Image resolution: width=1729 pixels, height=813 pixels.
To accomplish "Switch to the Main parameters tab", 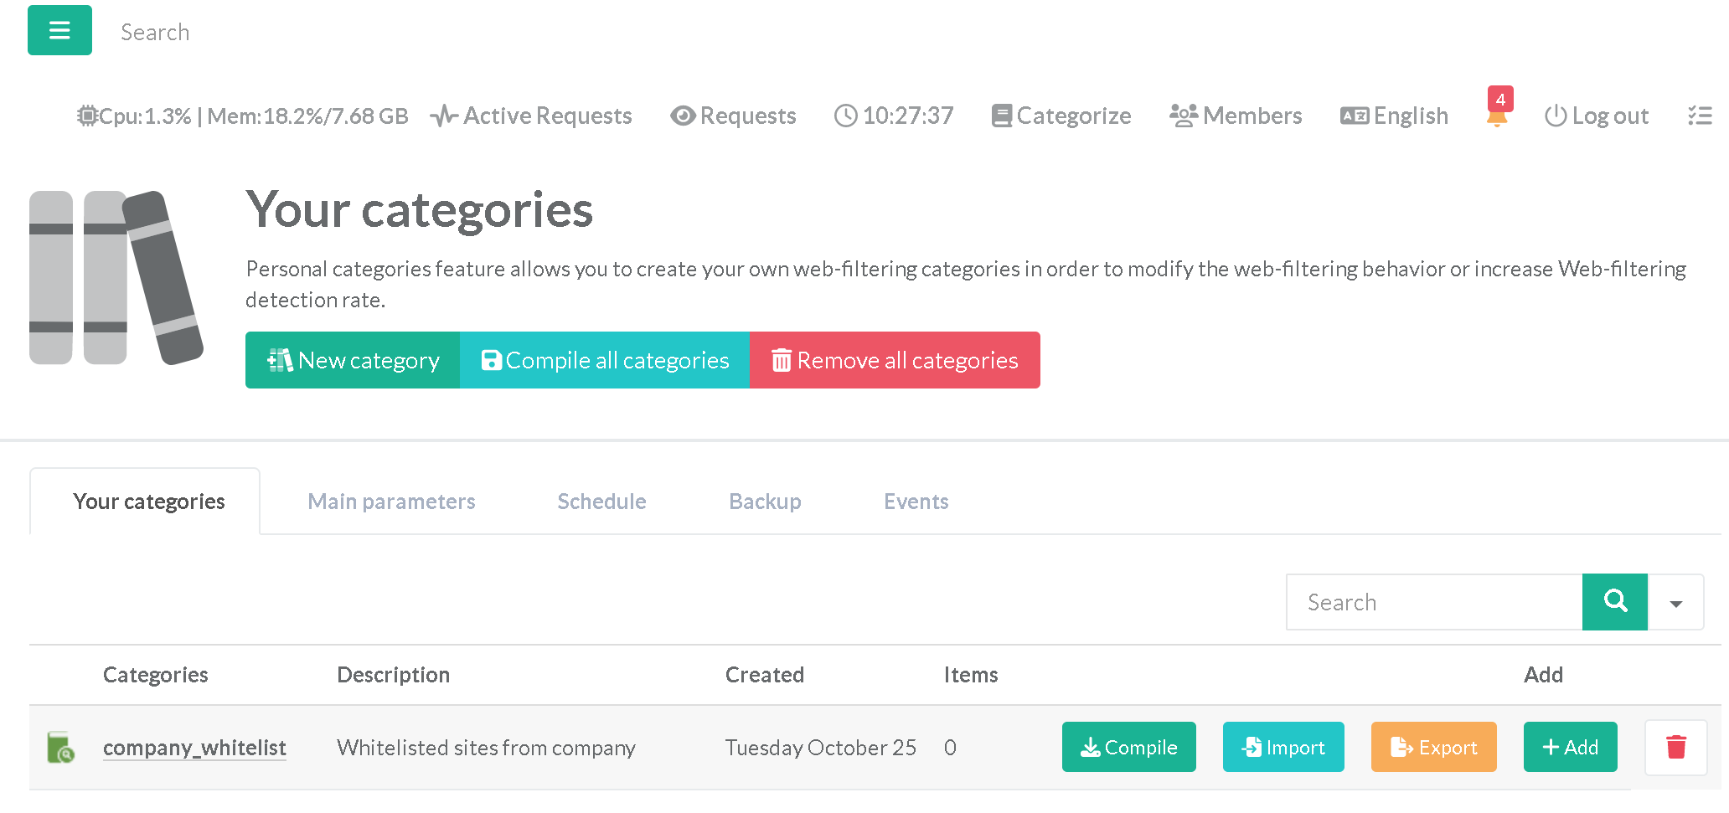I will click(x=391, y=502).
